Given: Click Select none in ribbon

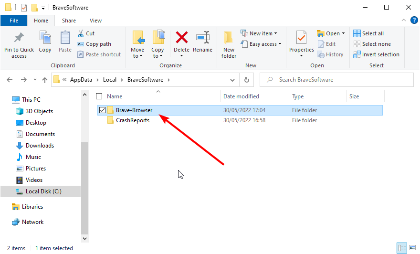Looking at the screenshot, I should coord(372,44).
